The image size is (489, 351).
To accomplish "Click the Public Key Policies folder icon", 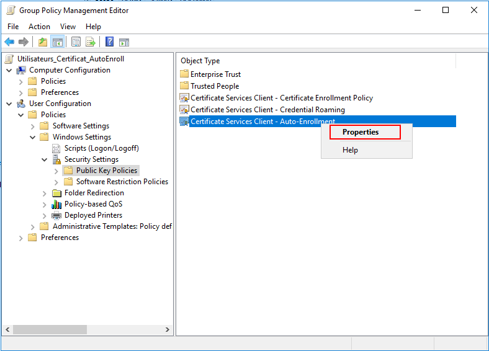I will click(x=68, y=171).
